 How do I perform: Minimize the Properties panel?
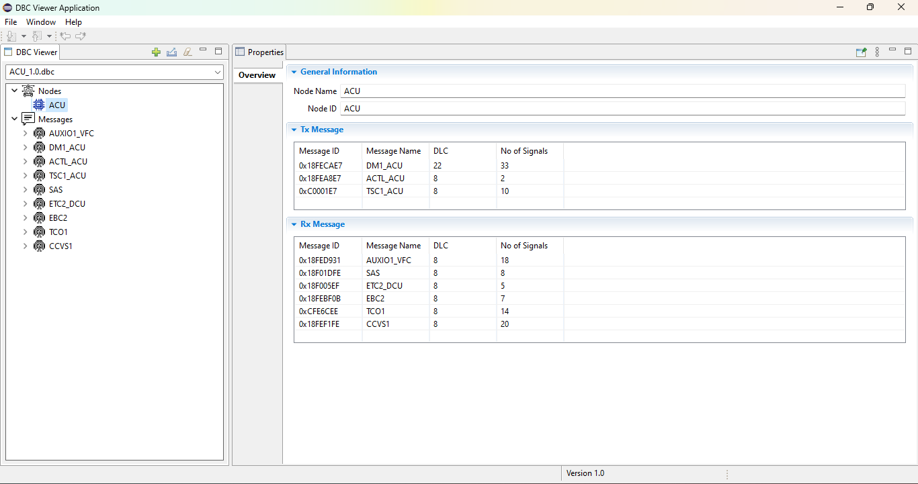pos(892,50)
